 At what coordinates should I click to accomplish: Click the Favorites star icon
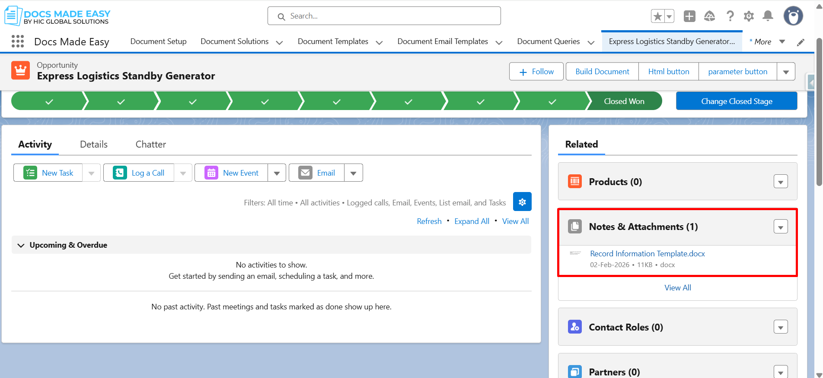(x=657, y=16)
